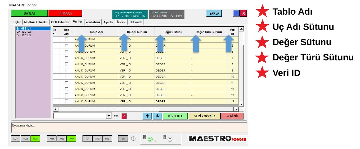Select Sır HES U2 in the list
Viewport: 360px width, 149px height.
pyautogui.click(x=33, y=32)
